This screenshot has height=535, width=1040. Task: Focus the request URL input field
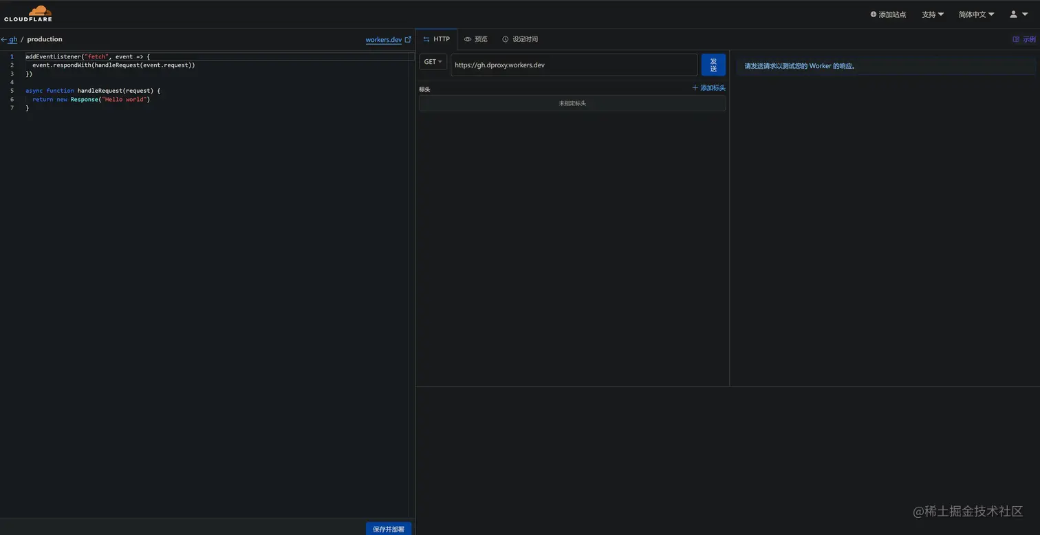point(574,65)
